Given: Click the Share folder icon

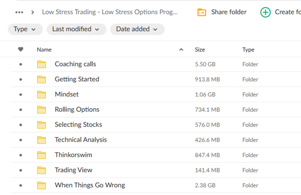Looking at the screenshot, I should (x=201, y=12).
